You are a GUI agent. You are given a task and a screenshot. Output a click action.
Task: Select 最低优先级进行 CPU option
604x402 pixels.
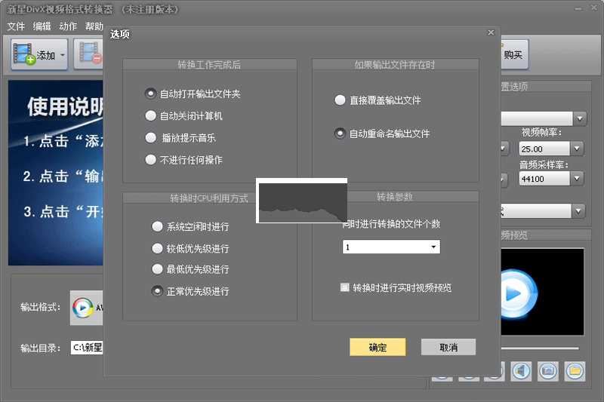(157, 269)
